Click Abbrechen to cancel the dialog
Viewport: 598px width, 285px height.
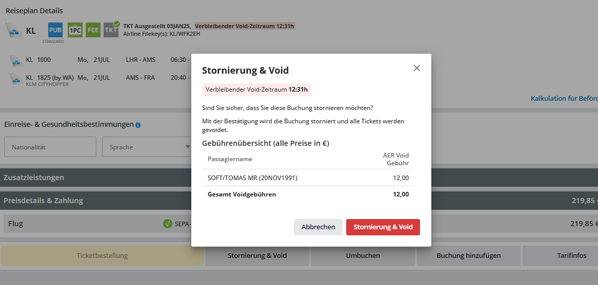point(318,227)
